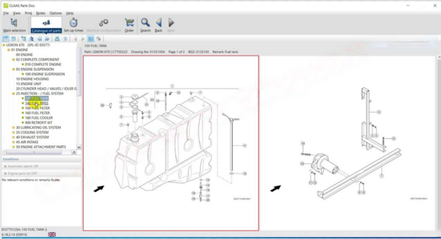The image size is (441, 239).
Task: Expand the 30 LUBRICATING OIL SYSTEM node
Action: pos(13,127)
